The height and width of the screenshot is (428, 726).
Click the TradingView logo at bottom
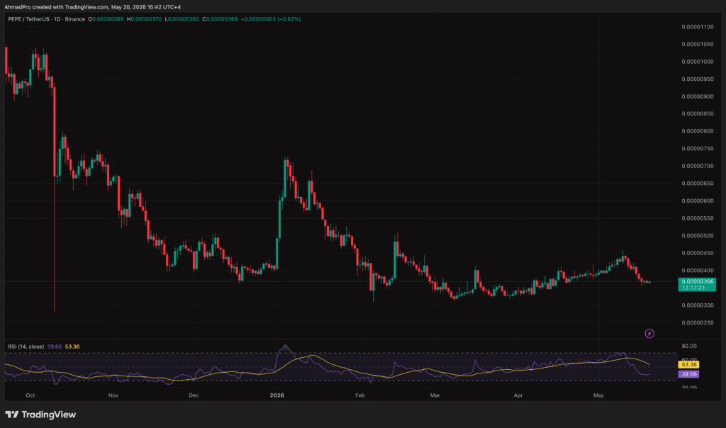coord(40,415)
